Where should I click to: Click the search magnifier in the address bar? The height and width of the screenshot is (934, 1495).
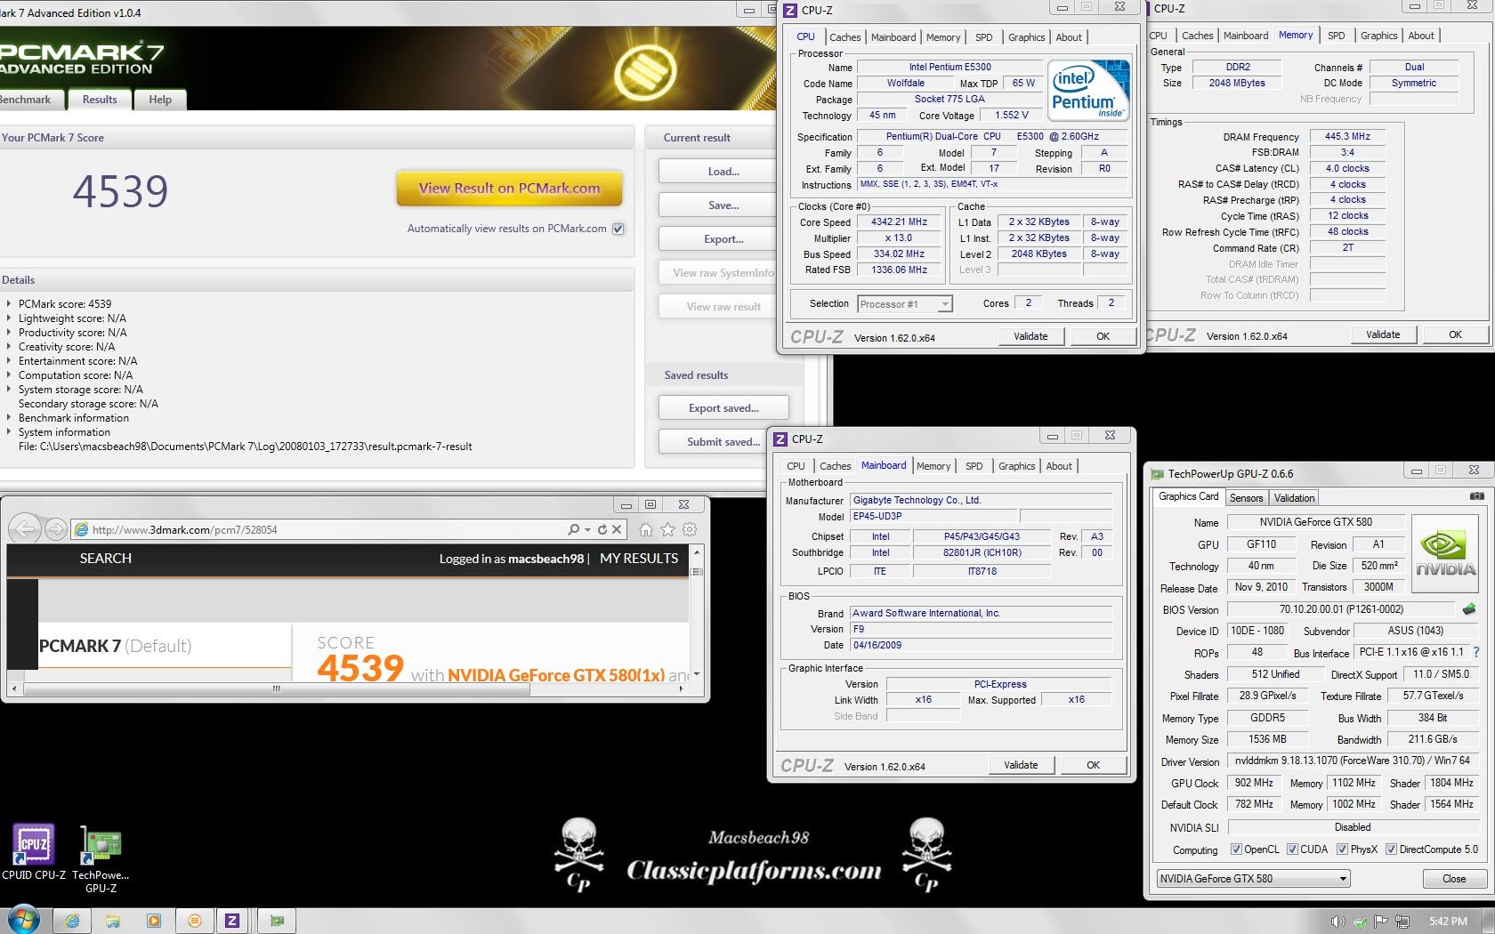click(574, 529)
